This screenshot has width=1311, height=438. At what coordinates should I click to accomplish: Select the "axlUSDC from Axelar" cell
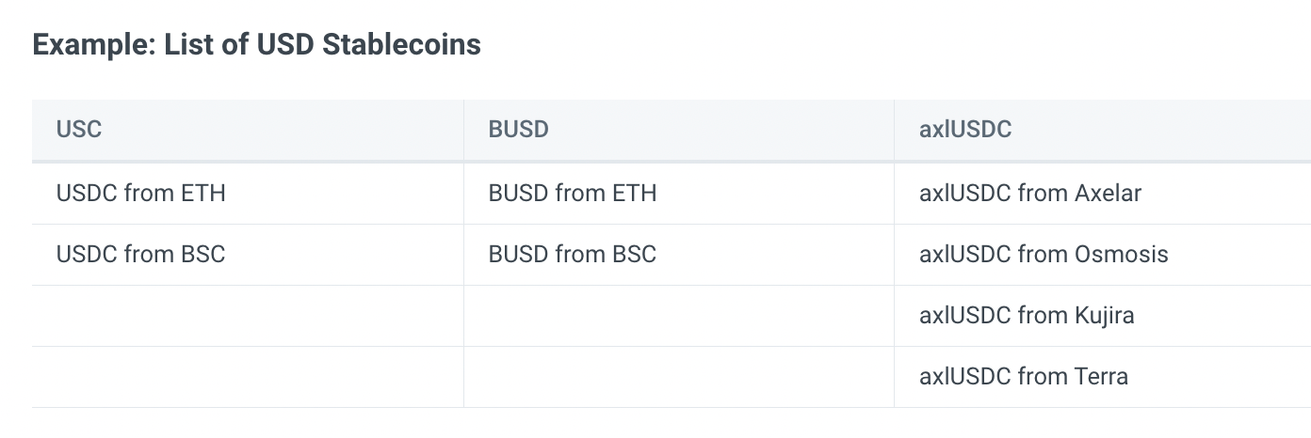point(1103,194)
